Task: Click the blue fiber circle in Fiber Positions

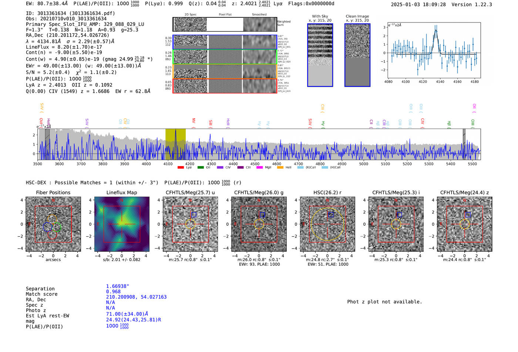Action: point(47,227)
